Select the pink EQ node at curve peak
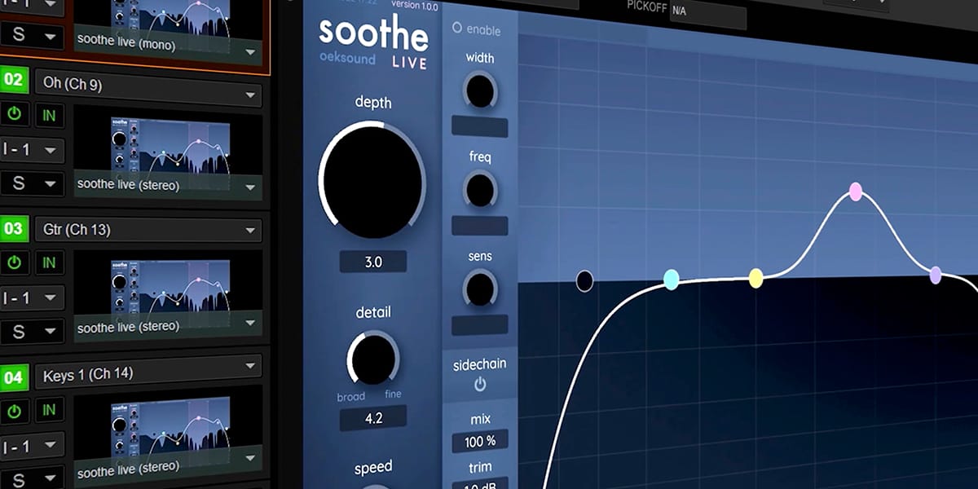This screenshot has width=978, height=489. coord(855,192)
